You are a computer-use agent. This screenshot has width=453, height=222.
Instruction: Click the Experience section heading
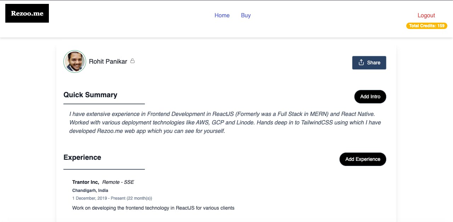point(82,157)
